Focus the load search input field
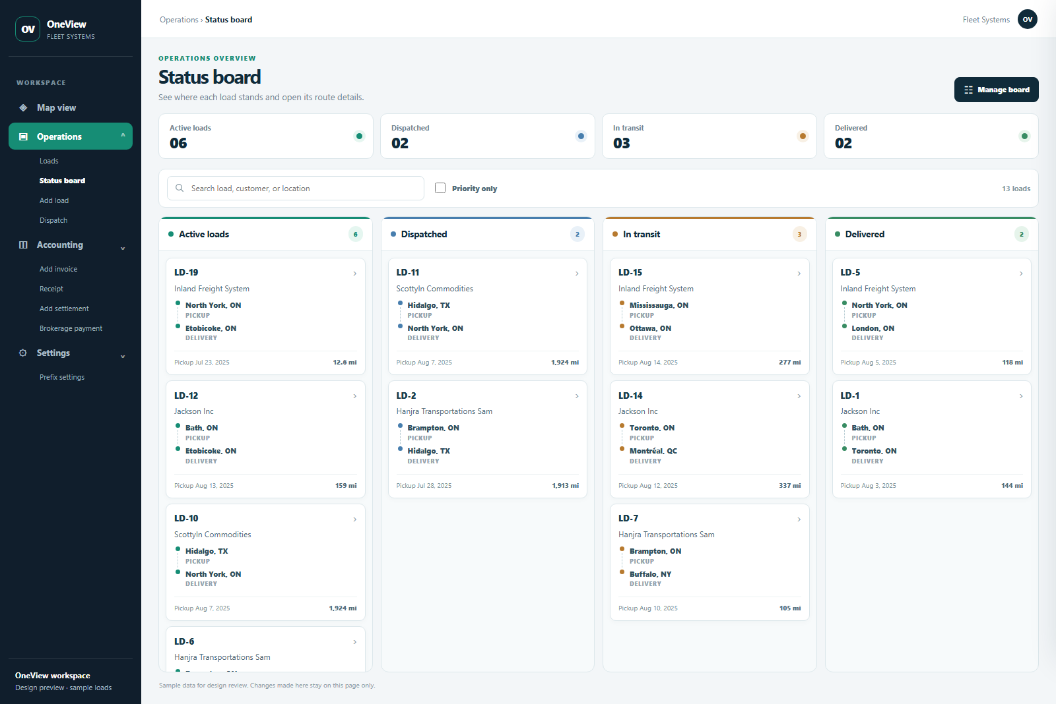This screenshot has width=1056, height=704. [x=296, y=188]
